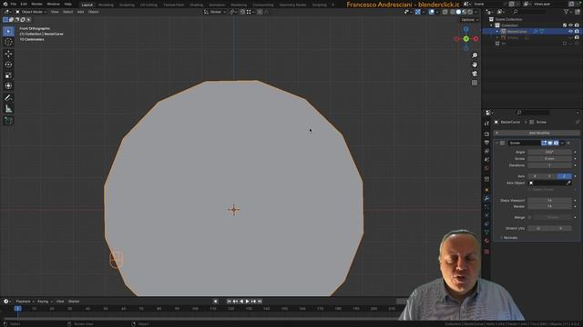Switch to the UV Editing workspace tab
Screen dimensions: 583x327
tap(148, 5)
